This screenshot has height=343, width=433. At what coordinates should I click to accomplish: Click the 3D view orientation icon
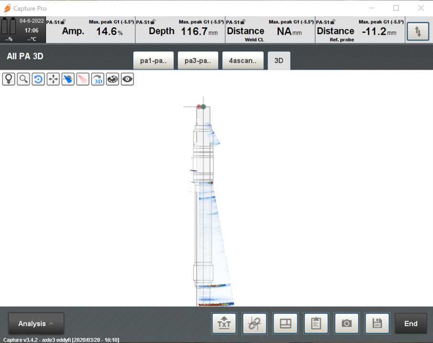[98, 79]
